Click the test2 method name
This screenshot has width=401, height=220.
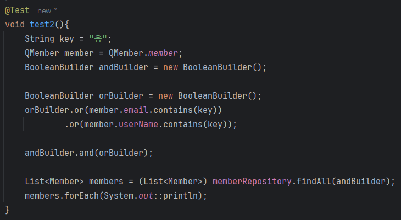point(42,25)
